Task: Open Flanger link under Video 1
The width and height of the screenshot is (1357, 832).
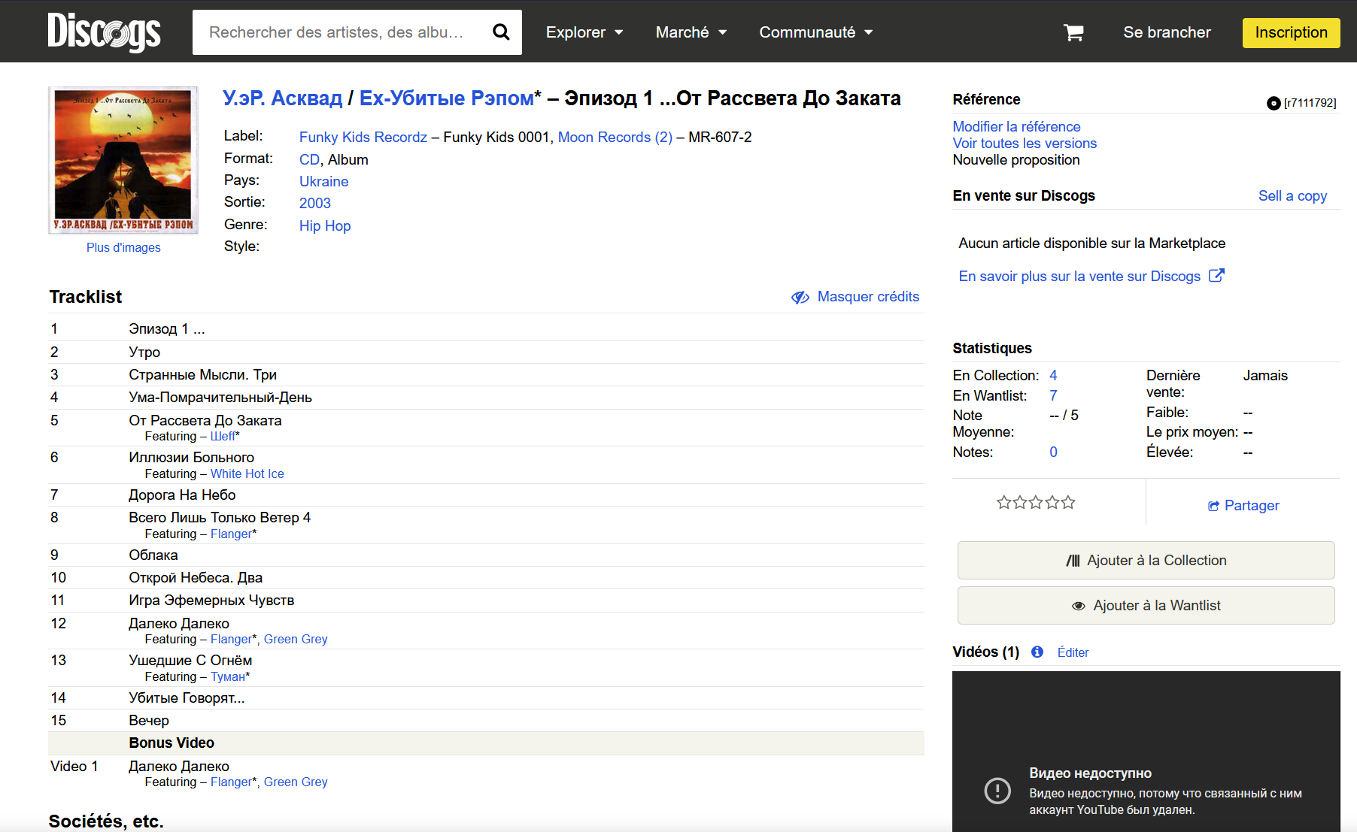Action: click(x=231, y=782)
